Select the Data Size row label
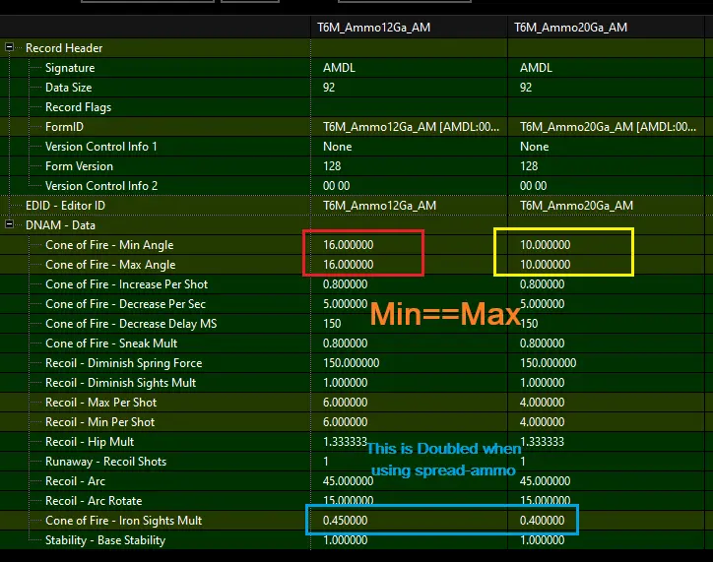The image size is (713, 562). 69,88
